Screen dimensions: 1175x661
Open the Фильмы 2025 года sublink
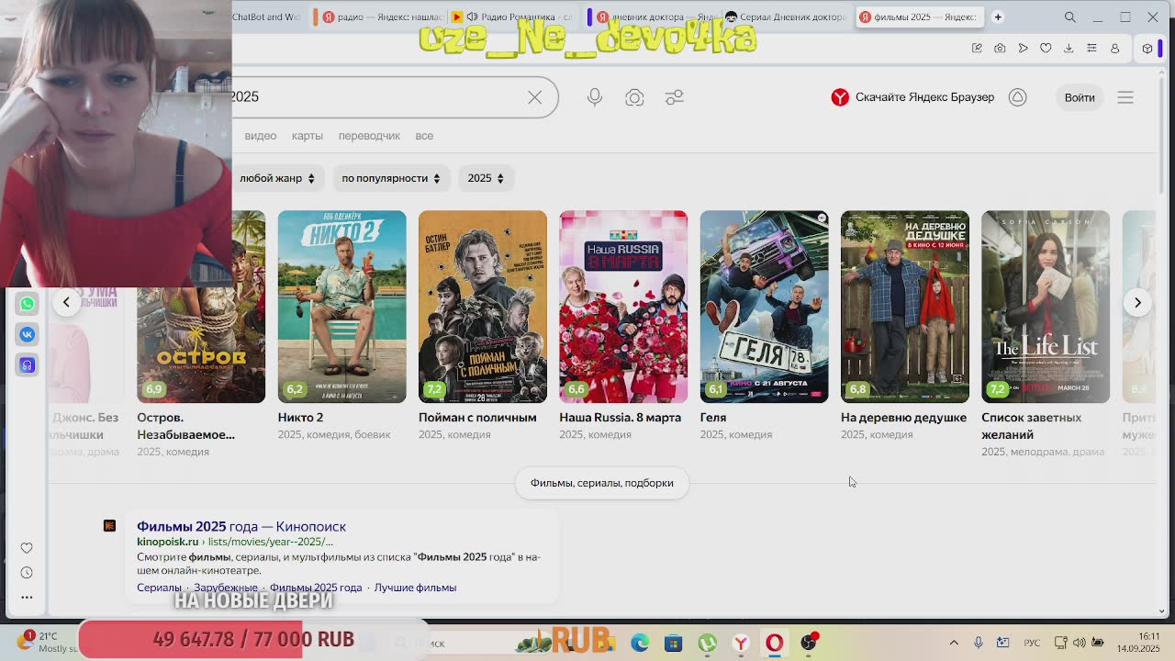click(x=316, y=588)
